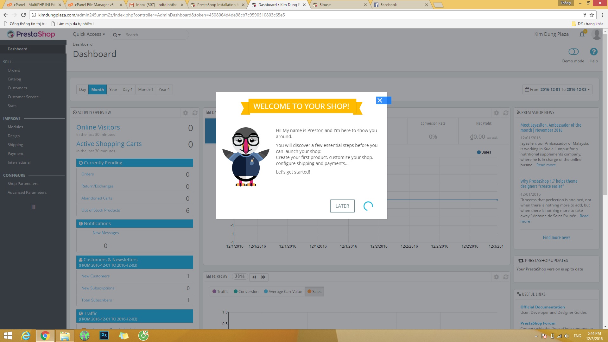This screenshot has width=608, height=342.
Task: Expand the search filter dropdown
Action: 117,35
